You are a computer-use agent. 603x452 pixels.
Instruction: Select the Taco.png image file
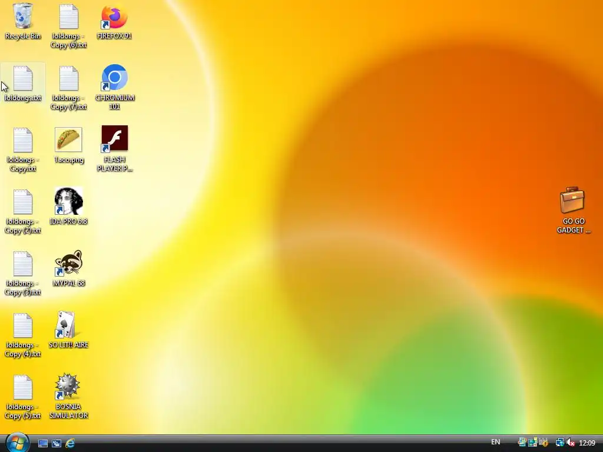[x=69, y=145]
